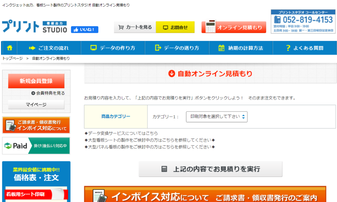Click the red オンライン見積もり button
The width and height of the screenshot is (337, 202).
(x=234, y=27)
